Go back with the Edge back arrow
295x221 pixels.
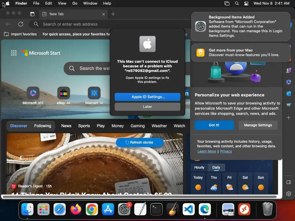point(8,24)
